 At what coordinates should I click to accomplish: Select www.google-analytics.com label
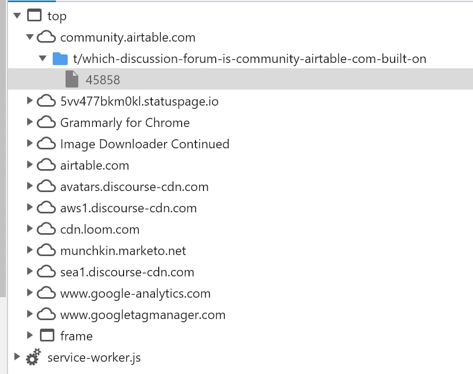(135, 293)
